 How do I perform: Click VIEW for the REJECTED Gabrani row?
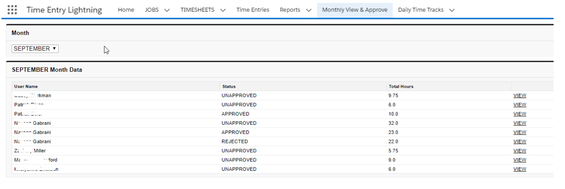tap(519, 141)
